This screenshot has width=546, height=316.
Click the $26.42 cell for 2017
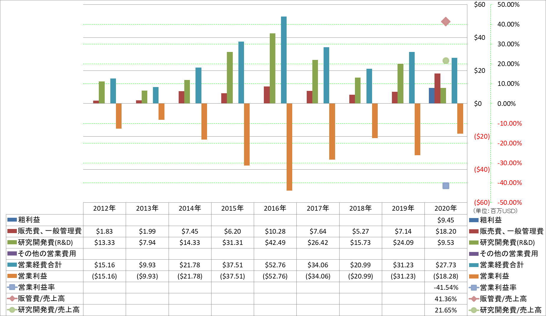[318, 243]
